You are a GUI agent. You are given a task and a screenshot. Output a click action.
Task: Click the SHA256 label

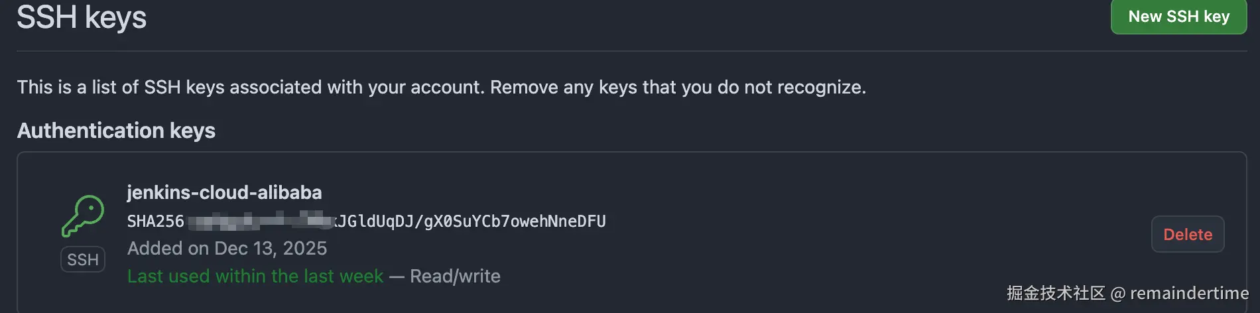tap(155, 221)
